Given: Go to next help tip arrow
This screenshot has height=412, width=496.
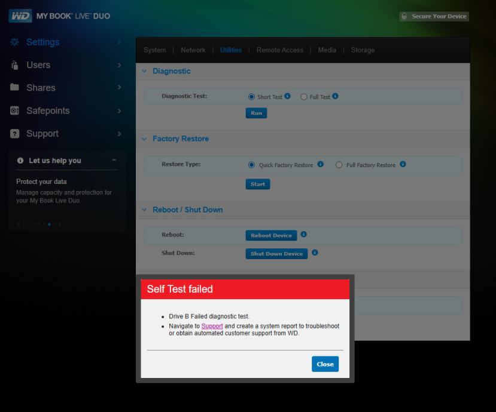Looking at the screenshot, I should pos(59,224).
